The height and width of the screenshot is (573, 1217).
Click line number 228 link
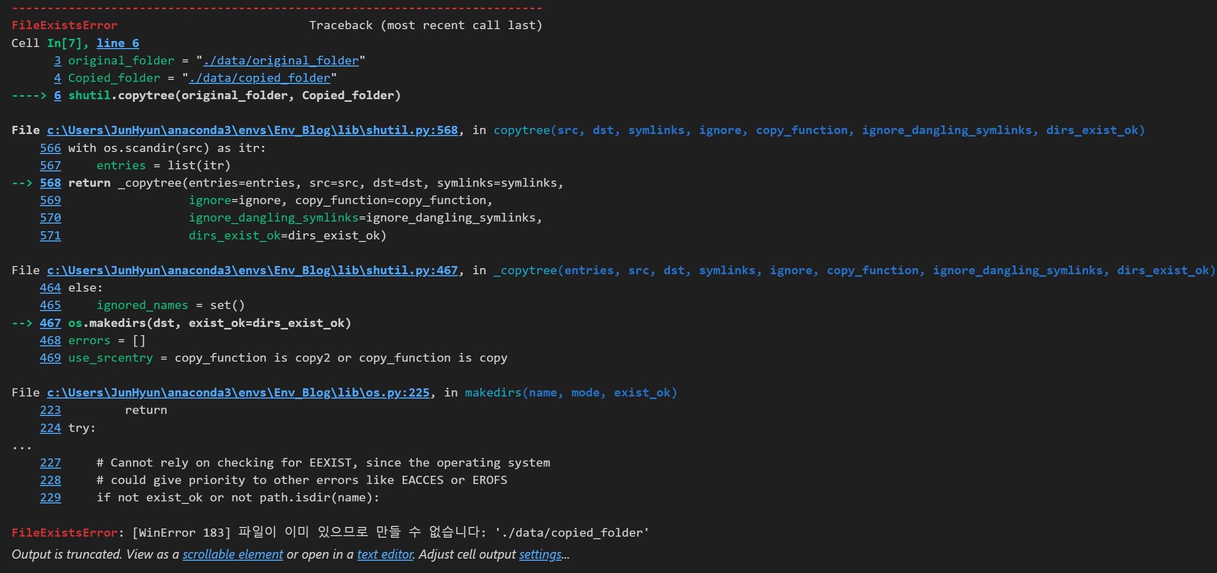[50, 480]
